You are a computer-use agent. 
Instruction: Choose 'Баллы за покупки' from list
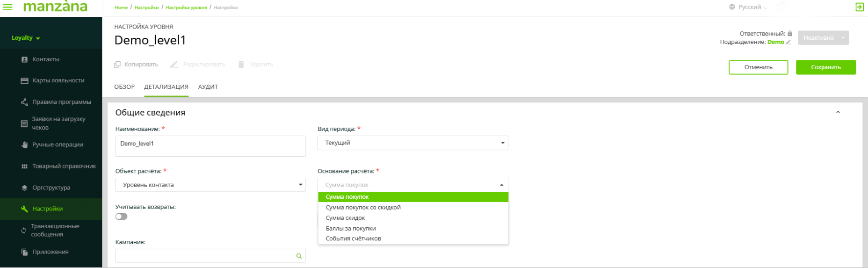pyautogui.click(x=351, y=228)
